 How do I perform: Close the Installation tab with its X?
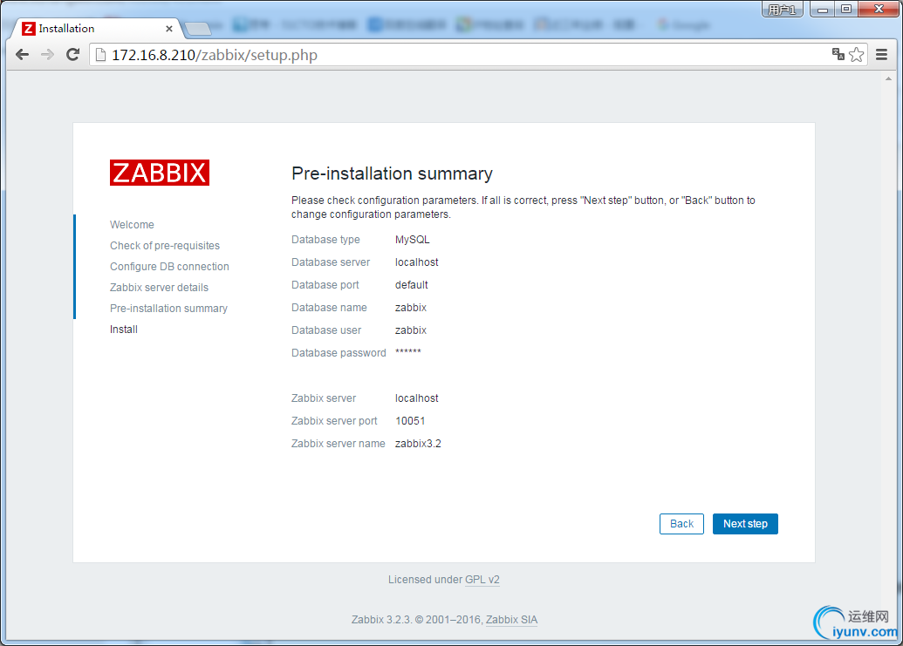(168, 28)
